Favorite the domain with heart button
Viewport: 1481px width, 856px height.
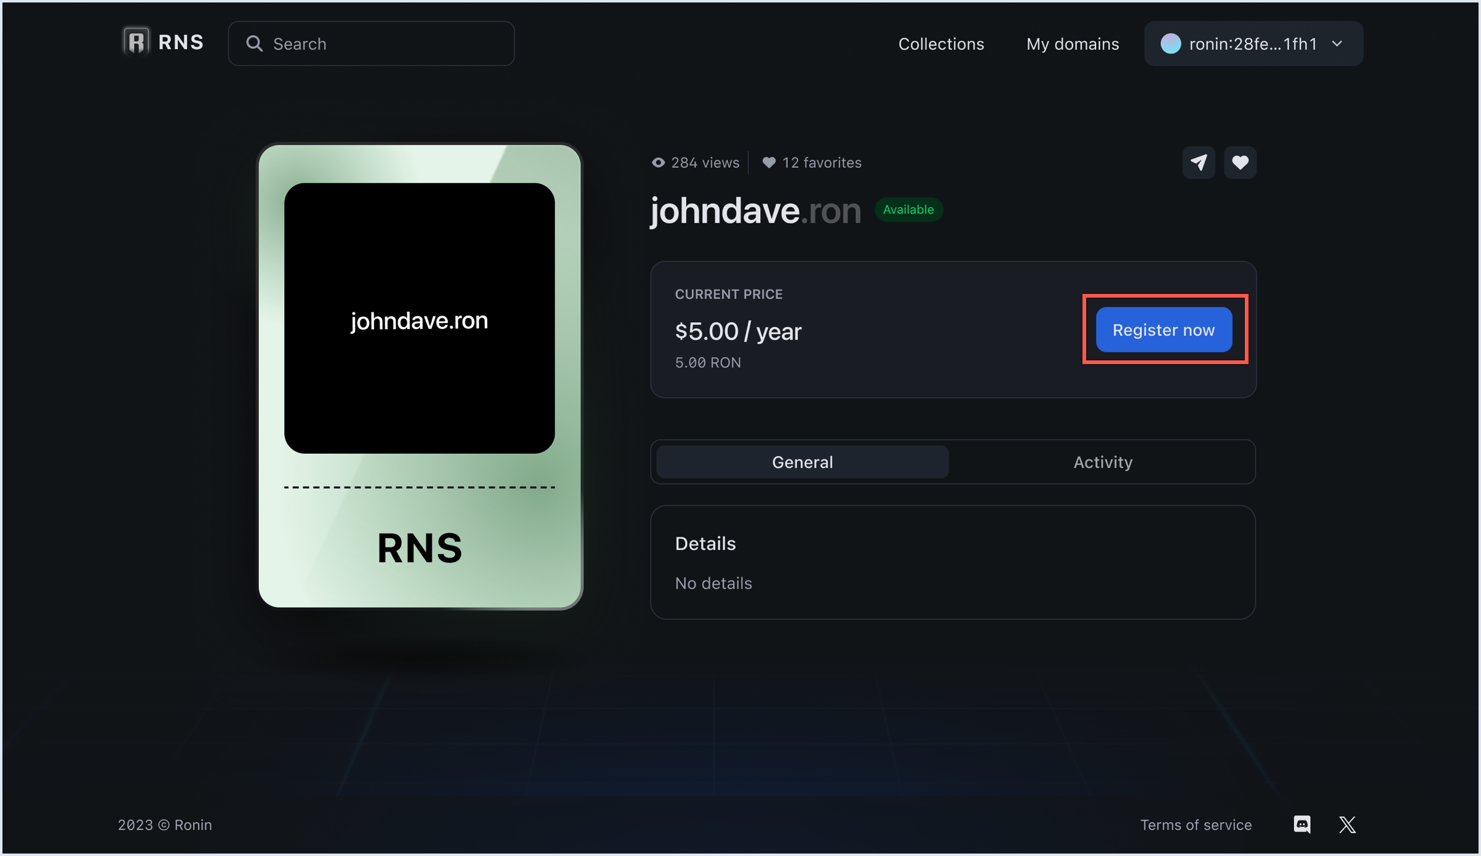pyautogui.click(x=1240, y=162)
